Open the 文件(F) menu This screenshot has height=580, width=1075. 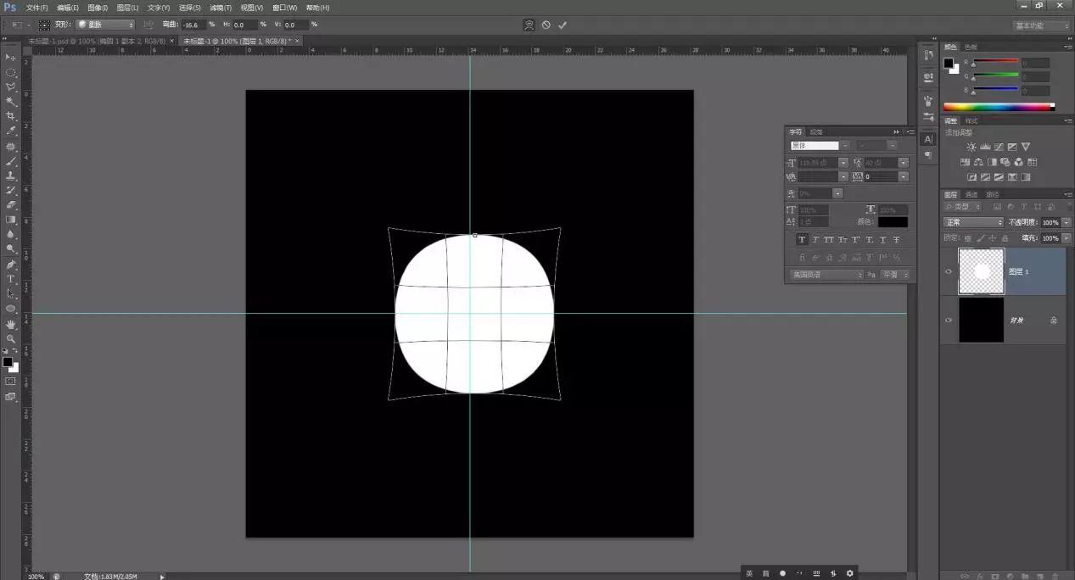37,8
